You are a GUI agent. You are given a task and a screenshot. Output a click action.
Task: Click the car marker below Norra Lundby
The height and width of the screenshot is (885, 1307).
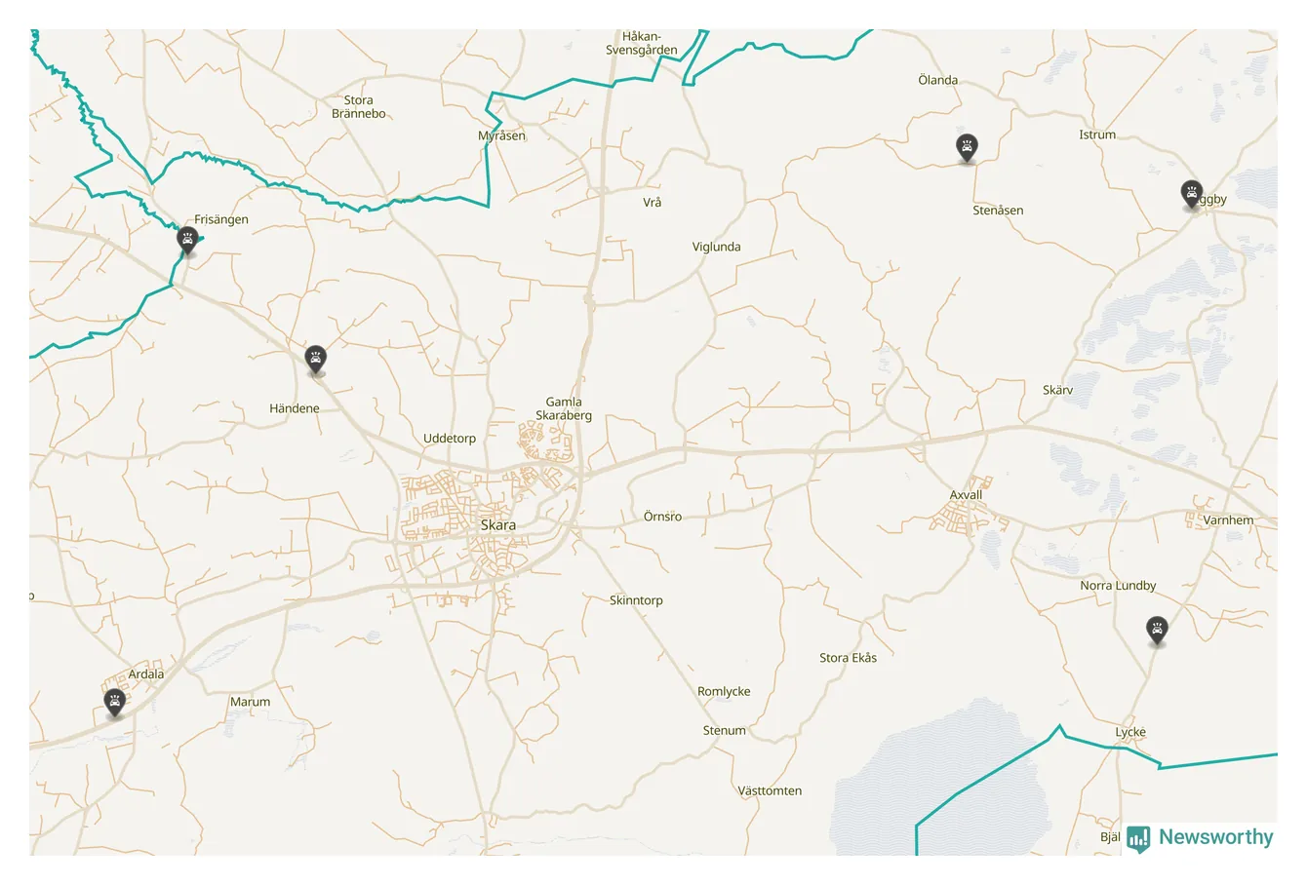tap(1157, 631)
